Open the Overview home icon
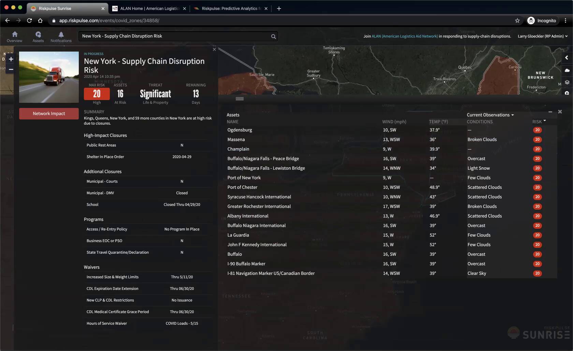The width and height of the screenshot is (573, 351). coord(14,37)
